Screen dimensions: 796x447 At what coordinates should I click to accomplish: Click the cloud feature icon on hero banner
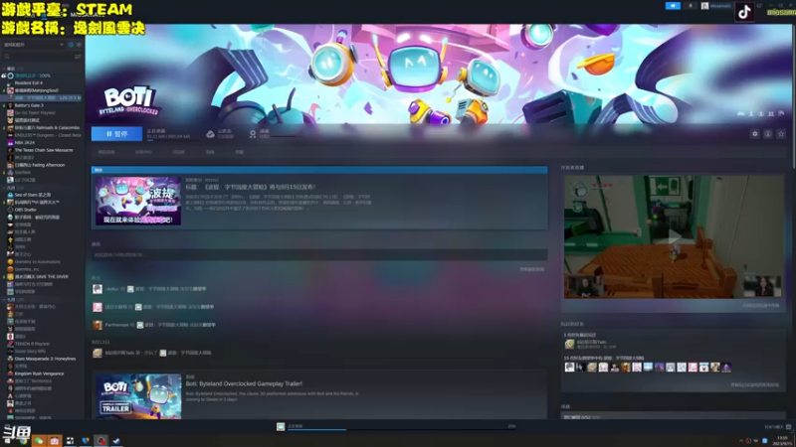tap(740, 113)
